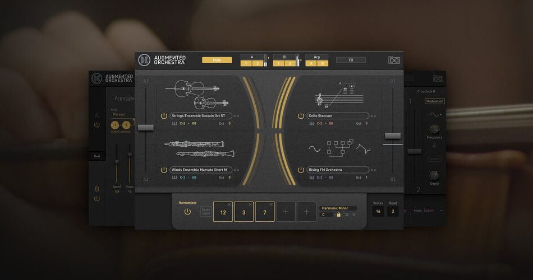Select the harmonizer interval box 7
The width and height of the screenshot is (533, 280).
point(265,212)
